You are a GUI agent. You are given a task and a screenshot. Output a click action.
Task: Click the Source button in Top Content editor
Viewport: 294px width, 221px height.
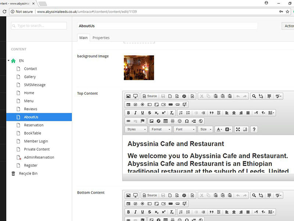pos(150,96)
